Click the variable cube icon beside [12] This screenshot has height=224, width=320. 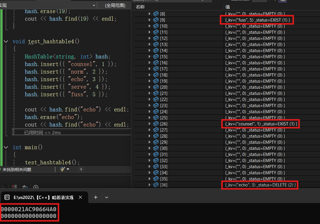[x=156, y=38]
